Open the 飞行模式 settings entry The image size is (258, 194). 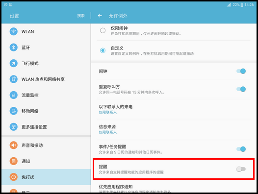[x=46, y=63]
